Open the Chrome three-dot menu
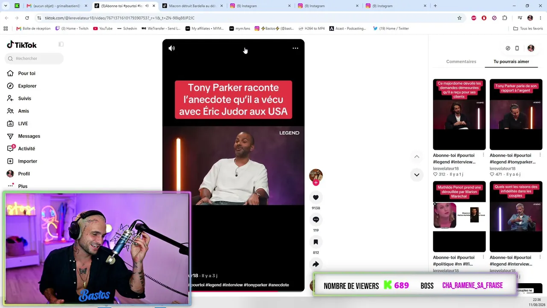547x308 pixels. [x=540, y=18]
